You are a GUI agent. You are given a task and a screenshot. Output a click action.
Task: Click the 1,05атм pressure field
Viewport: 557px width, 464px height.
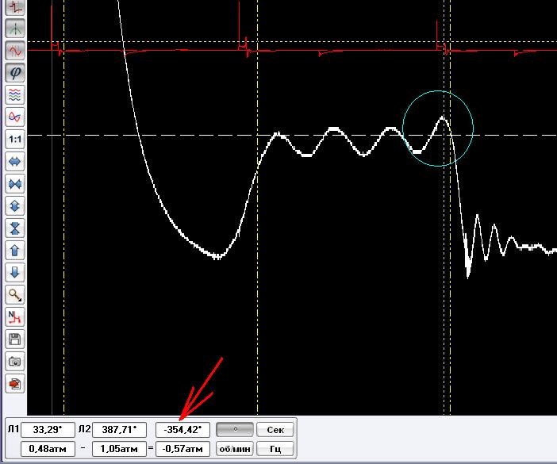[x=119, y=449]
